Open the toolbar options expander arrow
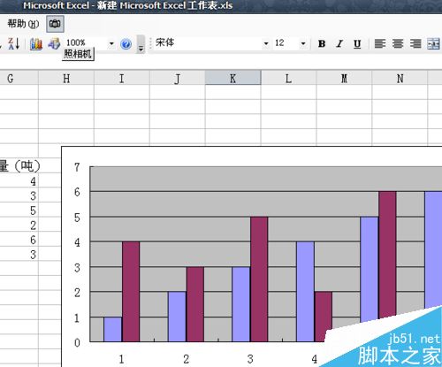Image resolution: width=442 pixels, height=367 pixels. (141, 44)
